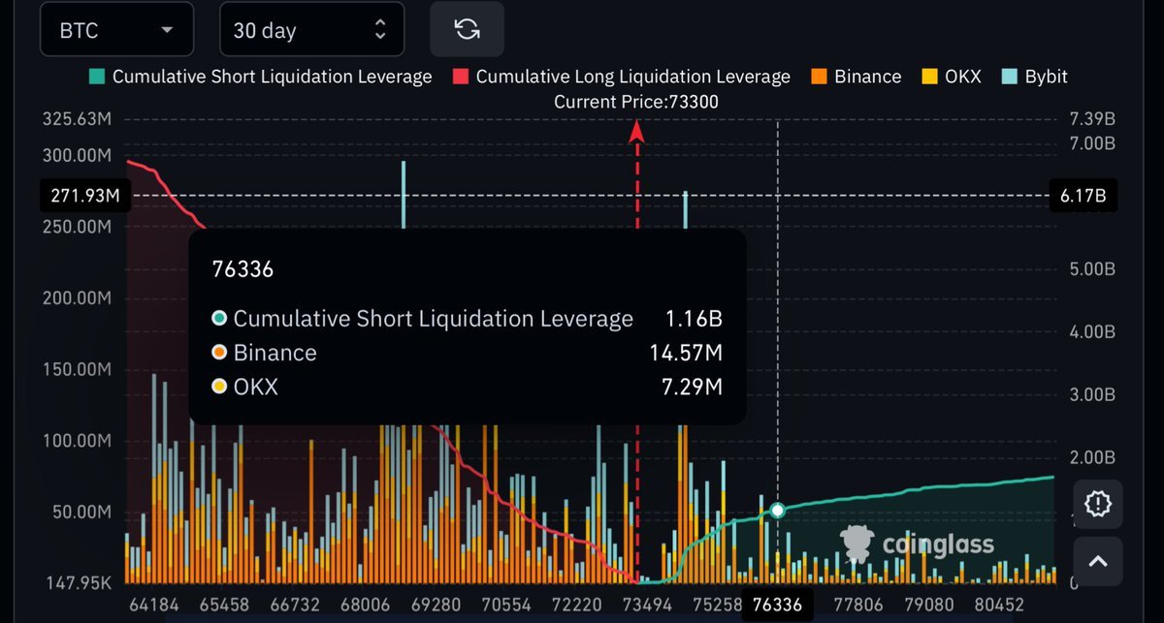This screenshot has width=1164, height=623.
Task: Click the refresh chart data icon
Action: tap(467, 29)
